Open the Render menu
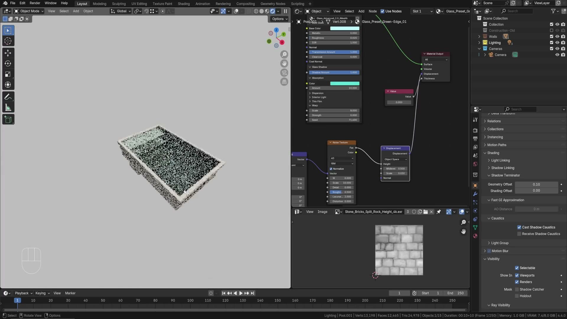The height and width of the screenshot is (319, 567). pos(35,3)
